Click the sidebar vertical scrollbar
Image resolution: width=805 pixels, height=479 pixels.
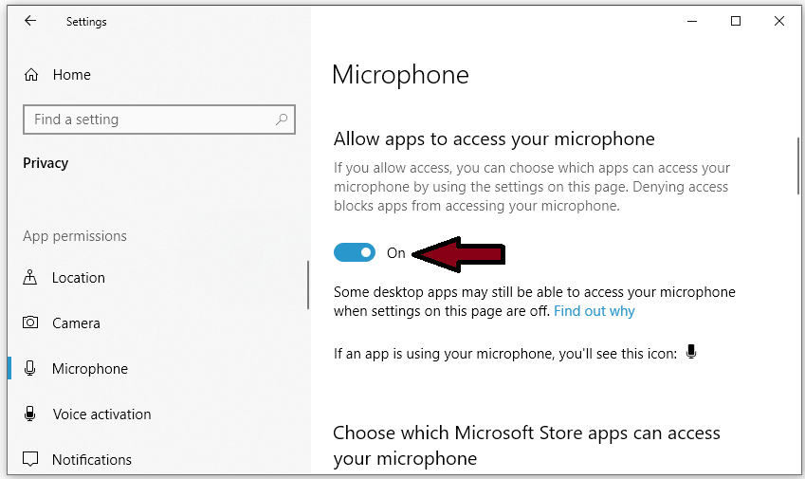click(x=308, y=285)
